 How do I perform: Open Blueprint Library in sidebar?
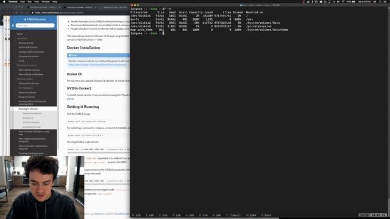27,97
